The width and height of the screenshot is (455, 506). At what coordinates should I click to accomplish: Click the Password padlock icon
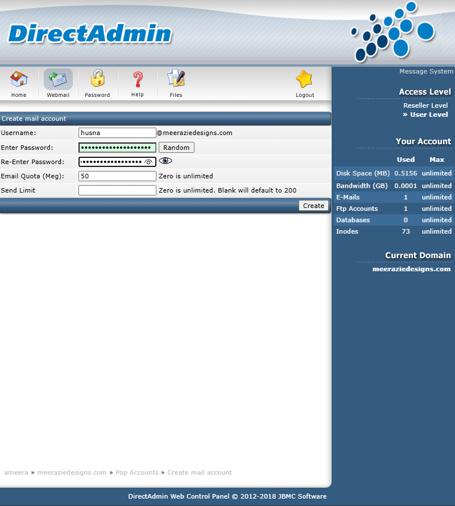click(x=98, y=79)
